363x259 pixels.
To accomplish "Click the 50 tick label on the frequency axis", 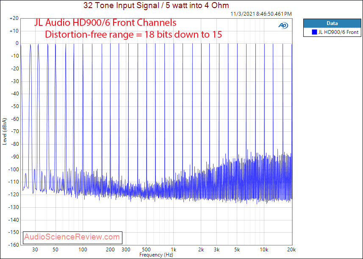I will [55, 250].
